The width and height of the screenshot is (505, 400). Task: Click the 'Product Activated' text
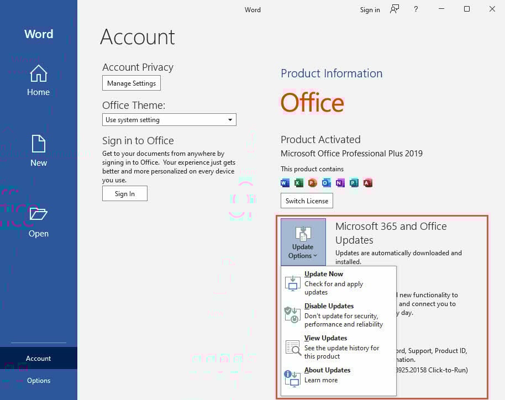(x=320, y=139)
